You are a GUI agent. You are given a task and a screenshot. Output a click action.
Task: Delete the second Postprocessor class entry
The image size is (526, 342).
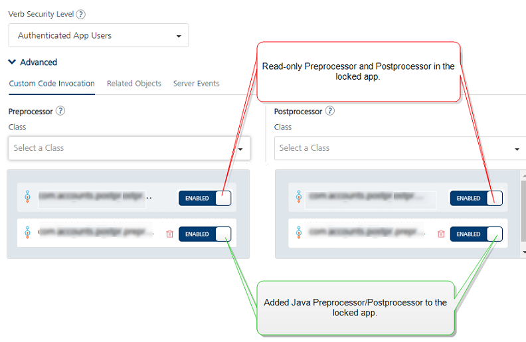point(441,234)
